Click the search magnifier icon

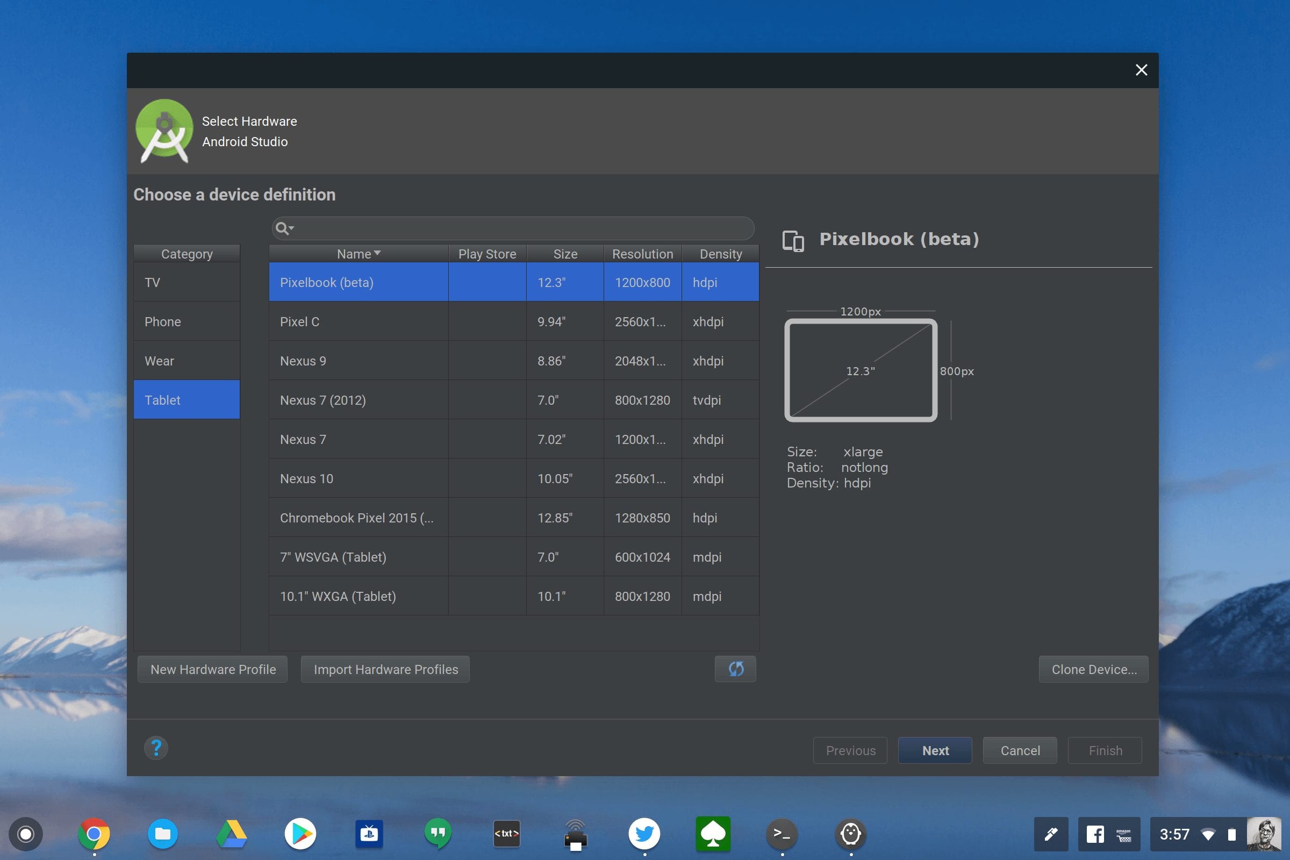coord(284,228)
